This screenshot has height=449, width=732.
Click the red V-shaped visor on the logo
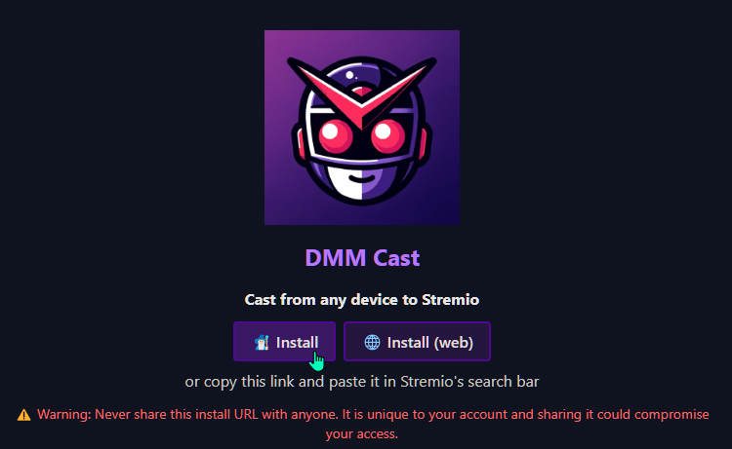(x=362, y=93)
